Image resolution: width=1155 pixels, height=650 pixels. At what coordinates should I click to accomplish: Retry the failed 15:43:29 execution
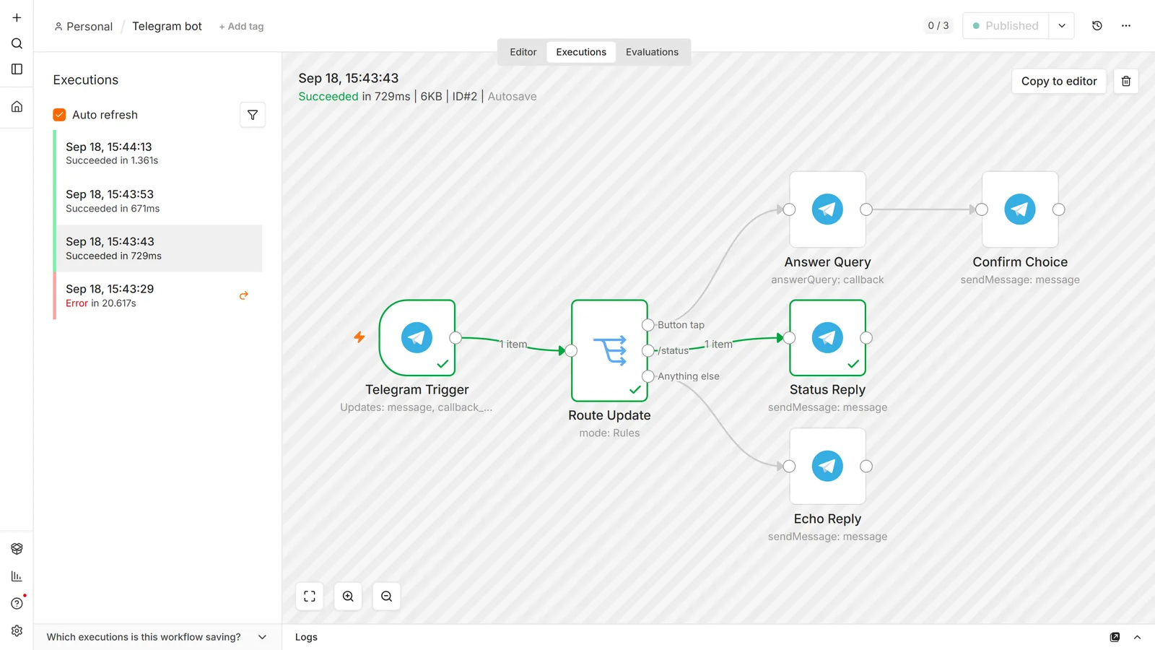pyautogui.click(x=244, y=295)
